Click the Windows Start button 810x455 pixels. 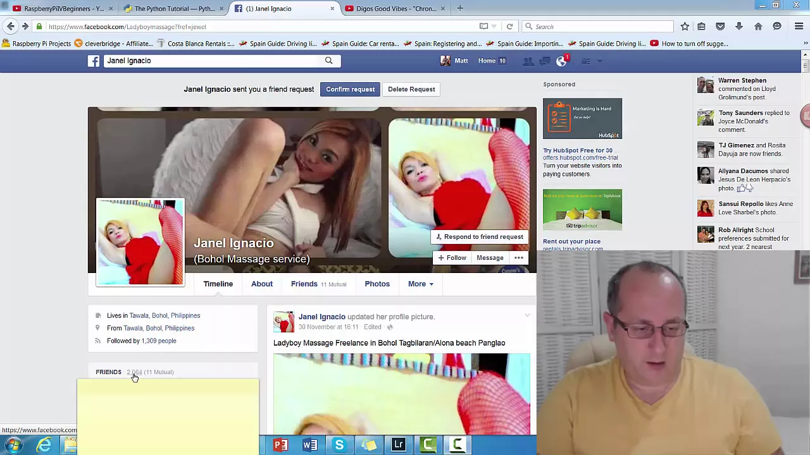(x=13, y=446)
